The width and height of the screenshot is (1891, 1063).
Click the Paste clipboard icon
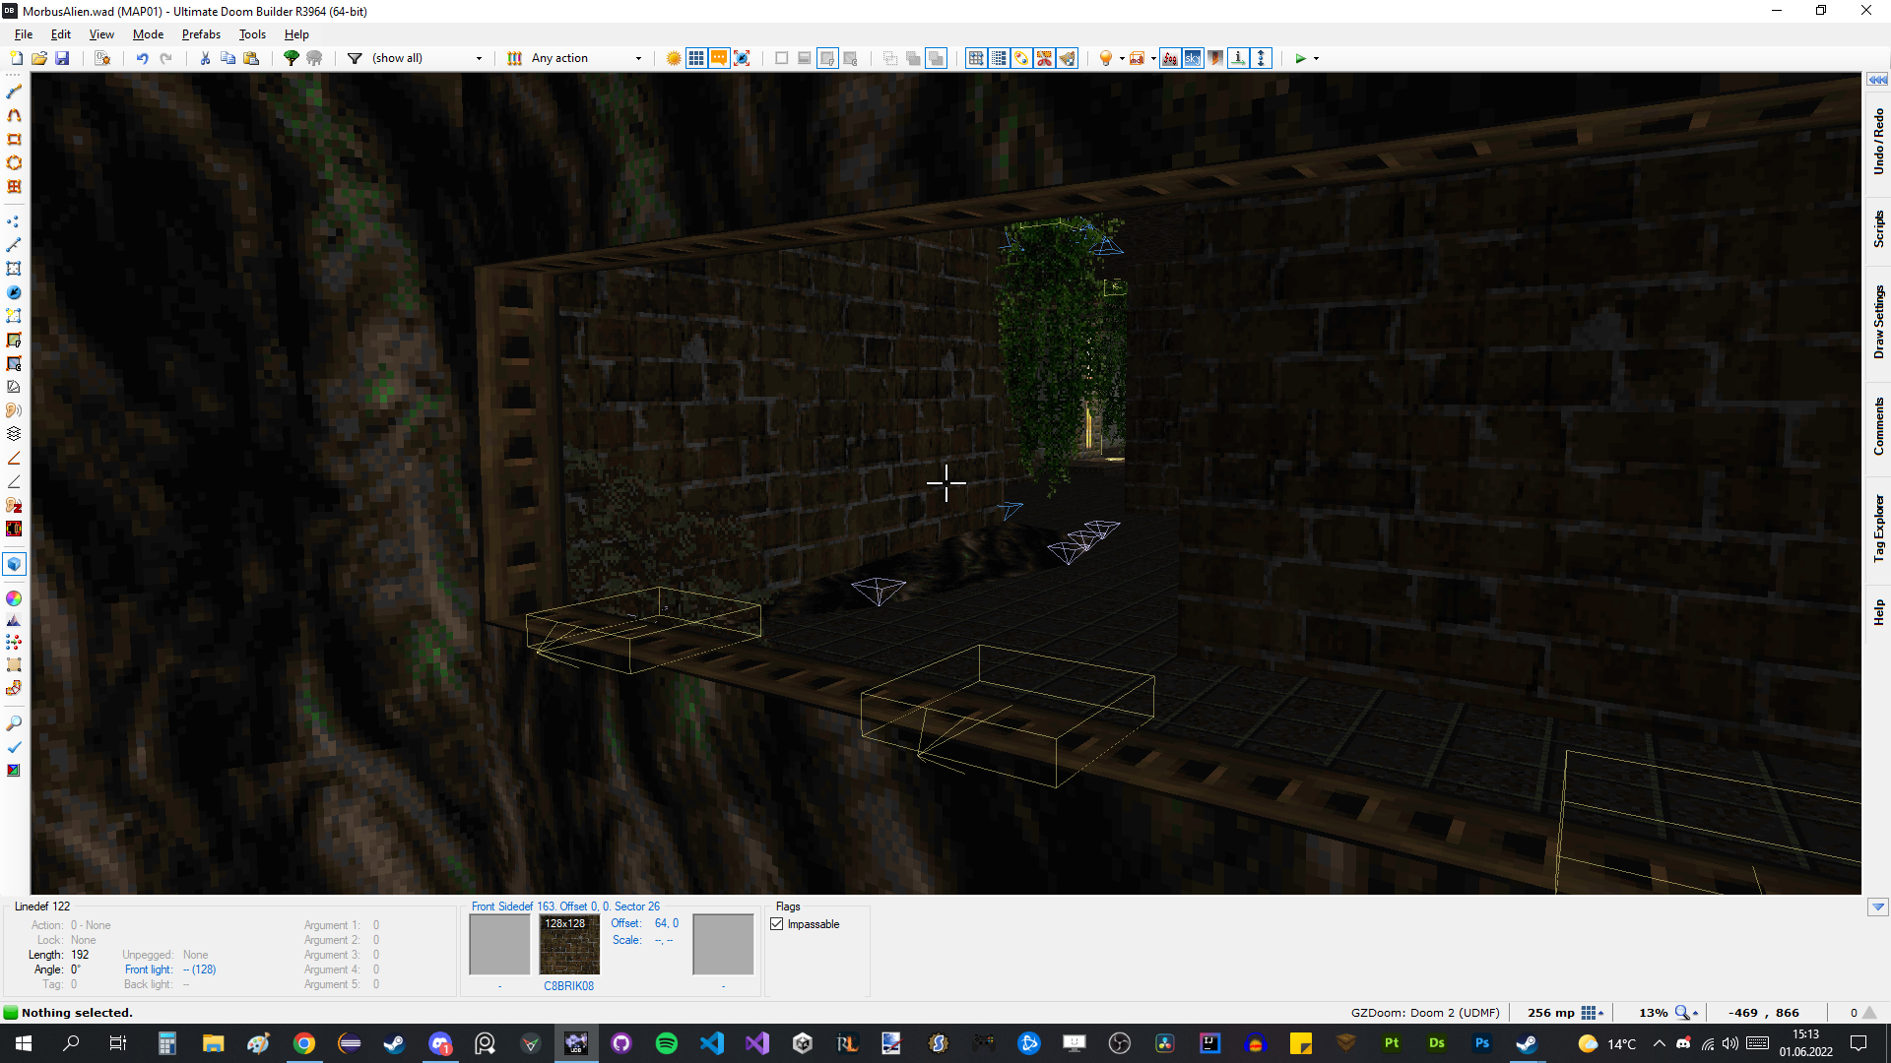[x=251, y=58]
